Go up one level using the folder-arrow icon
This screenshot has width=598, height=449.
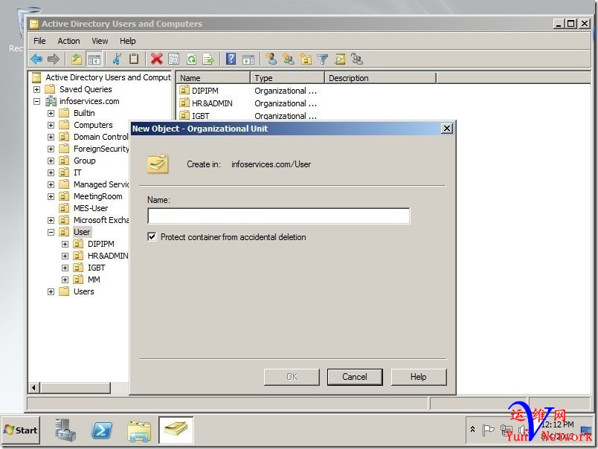click(x=77, y=59)
